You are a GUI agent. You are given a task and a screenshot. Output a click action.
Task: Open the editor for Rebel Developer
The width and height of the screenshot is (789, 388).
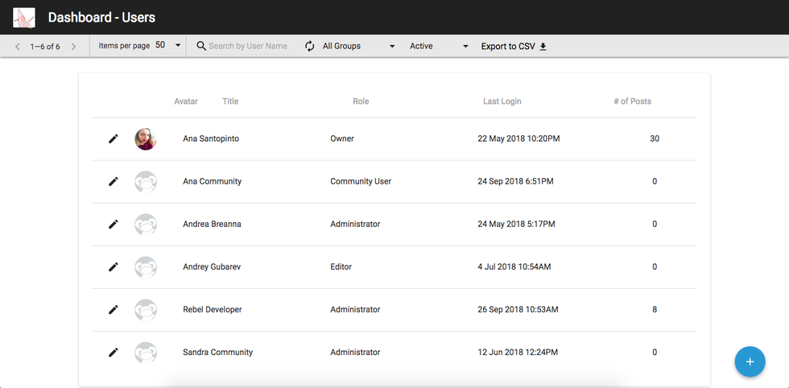click(x=114, y=309)
